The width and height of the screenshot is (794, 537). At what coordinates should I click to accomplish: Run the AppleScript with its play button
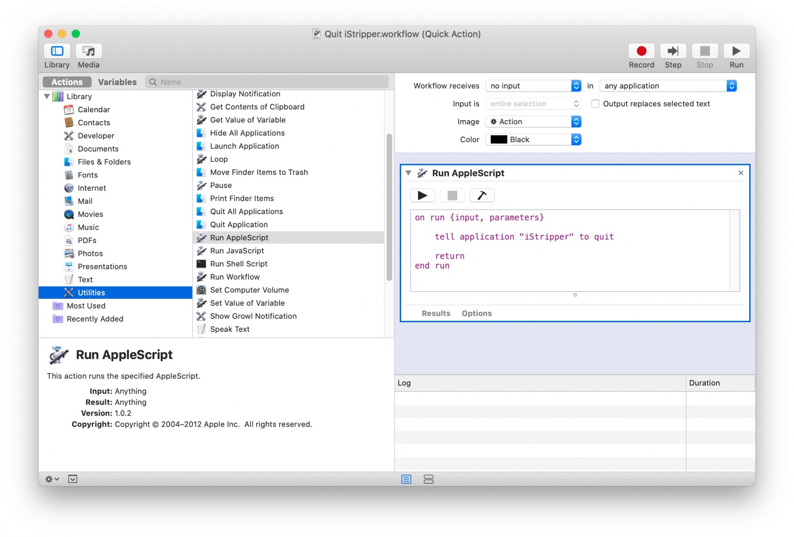click(422, 195)
